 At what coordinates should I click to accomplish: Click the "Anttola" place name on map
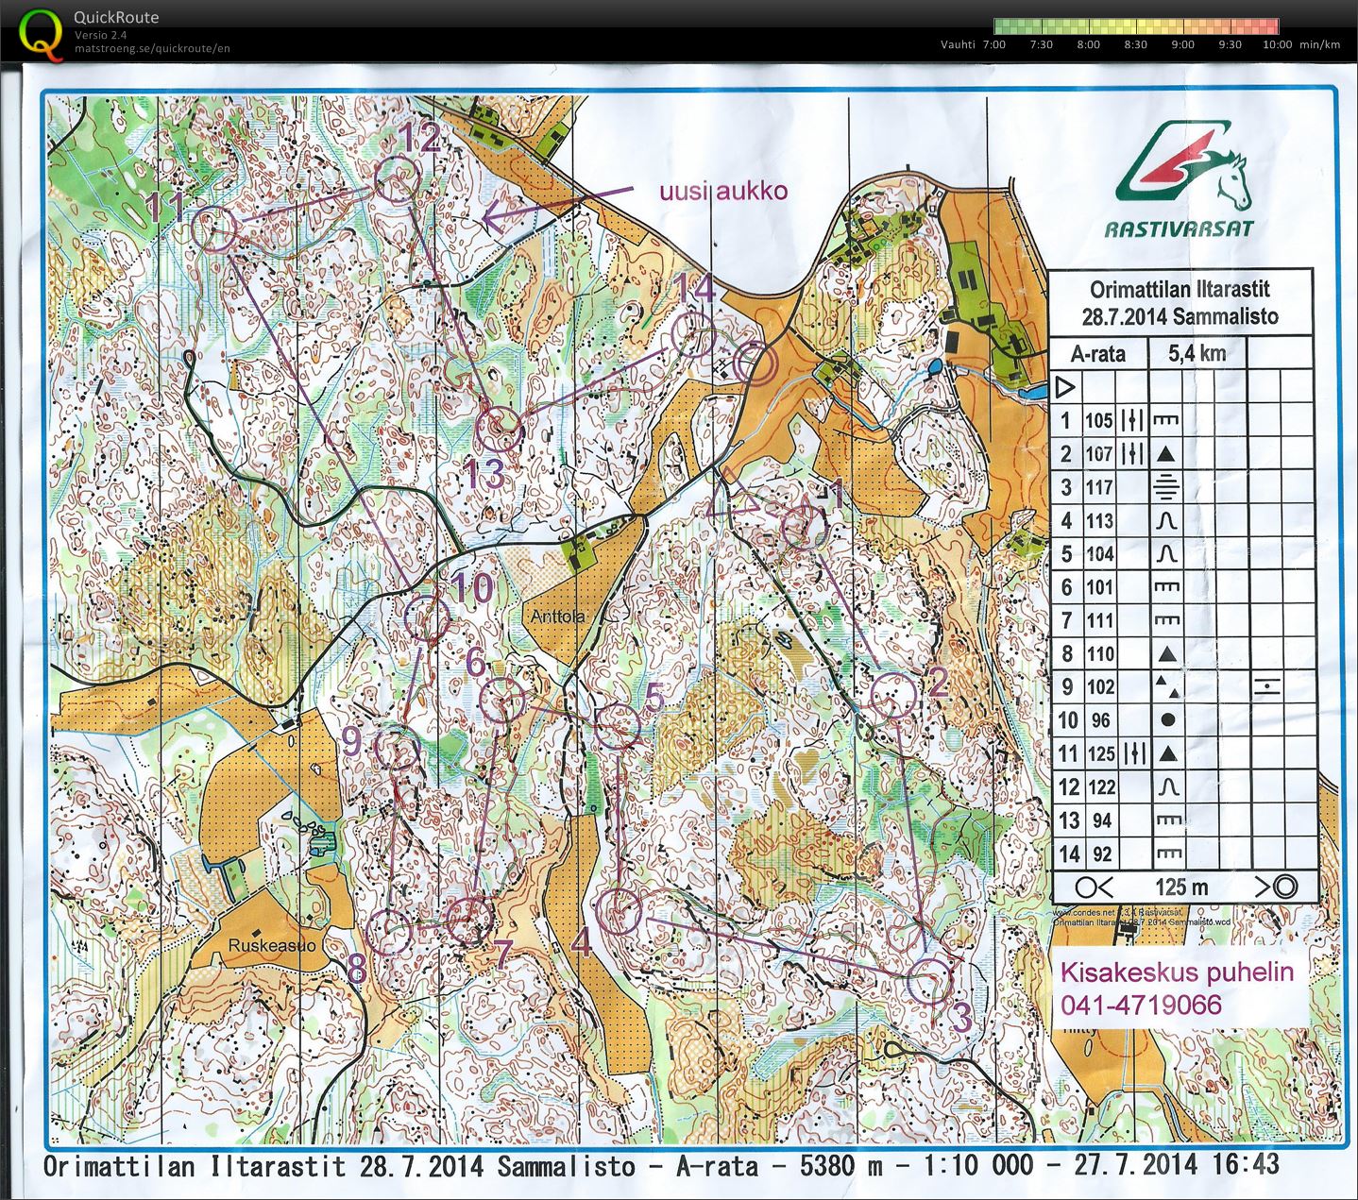pos(557,616)
